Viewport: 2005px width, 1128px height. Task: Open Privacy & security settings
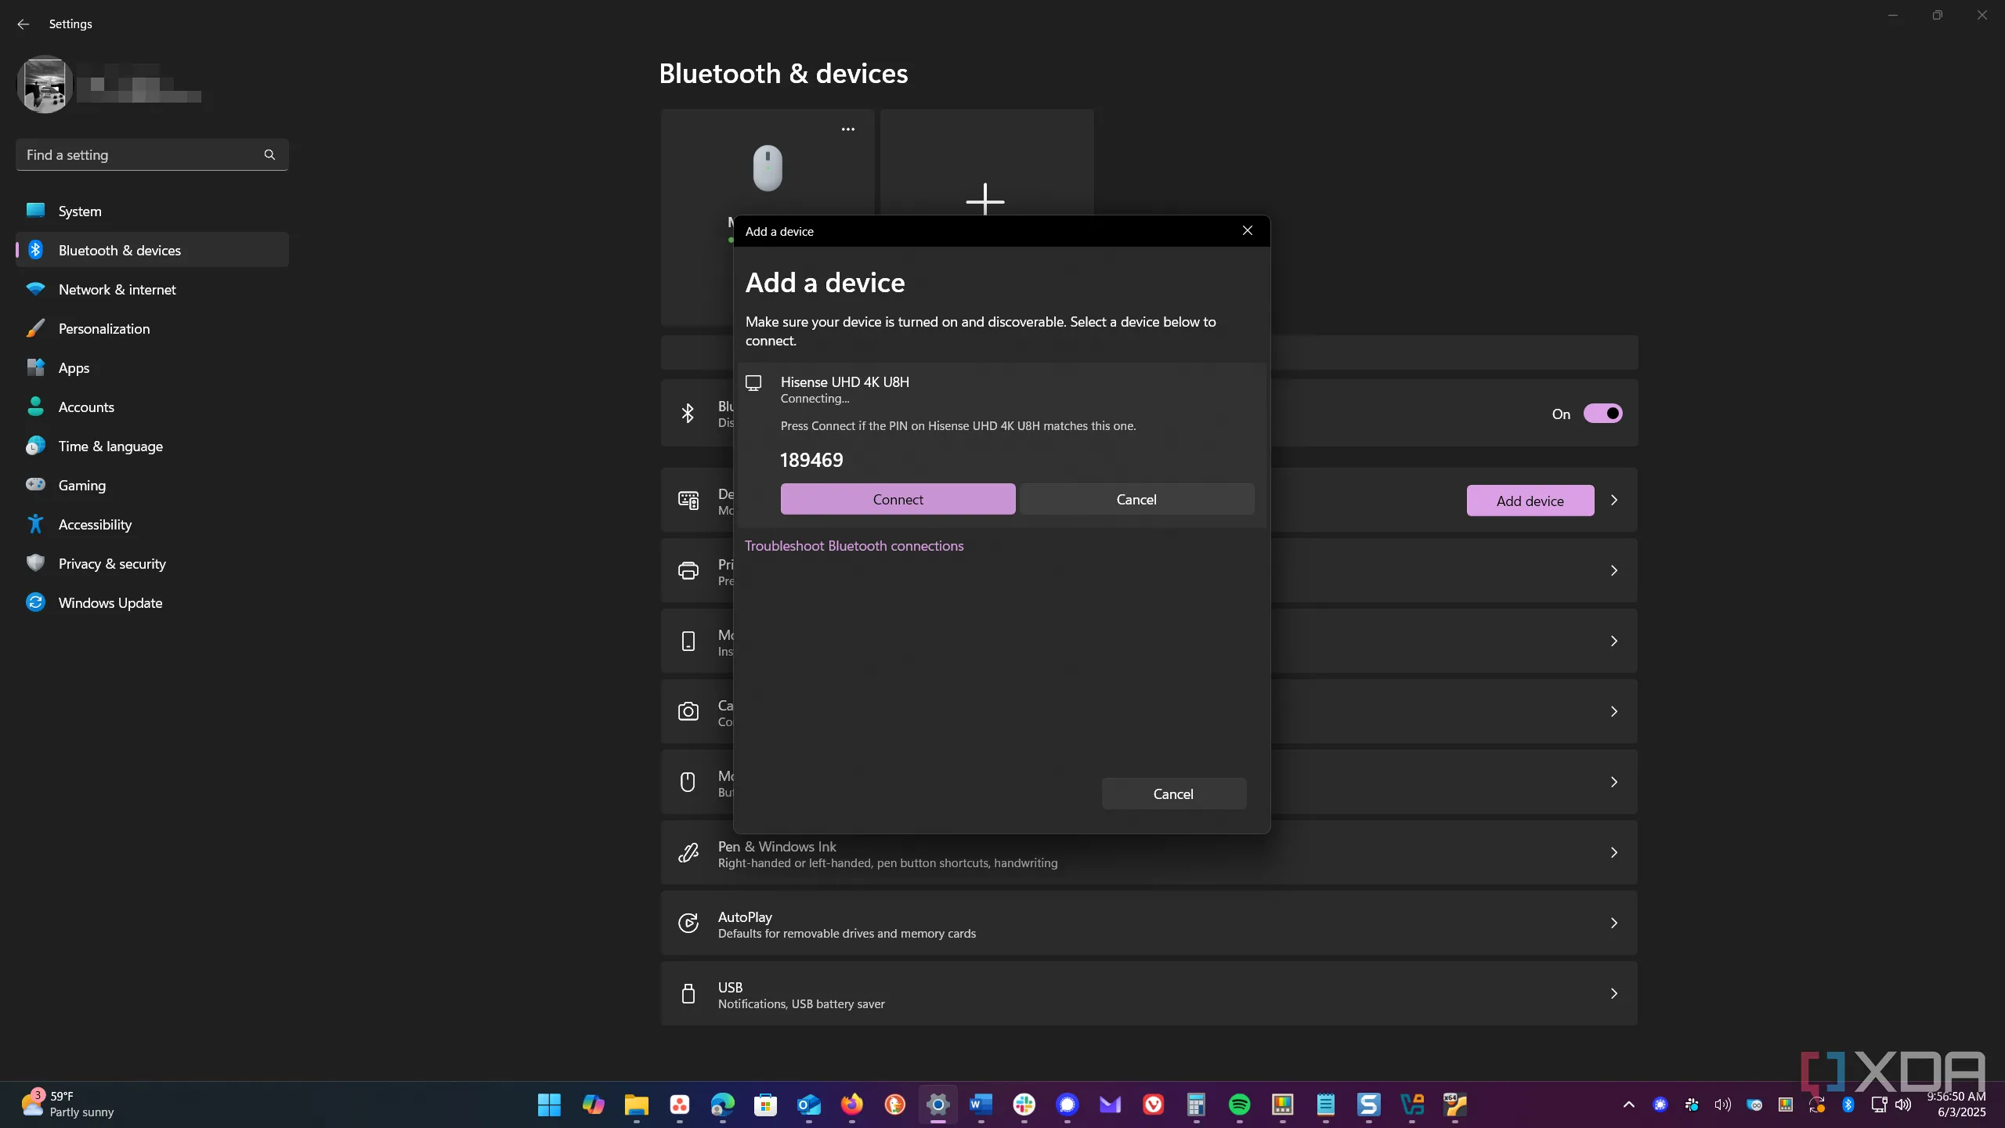[152, 563]
